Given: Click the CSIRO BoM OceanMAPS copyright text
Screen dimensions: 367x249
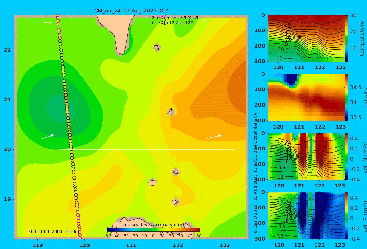Looking at the screenshot, I should tap(255, 173).
